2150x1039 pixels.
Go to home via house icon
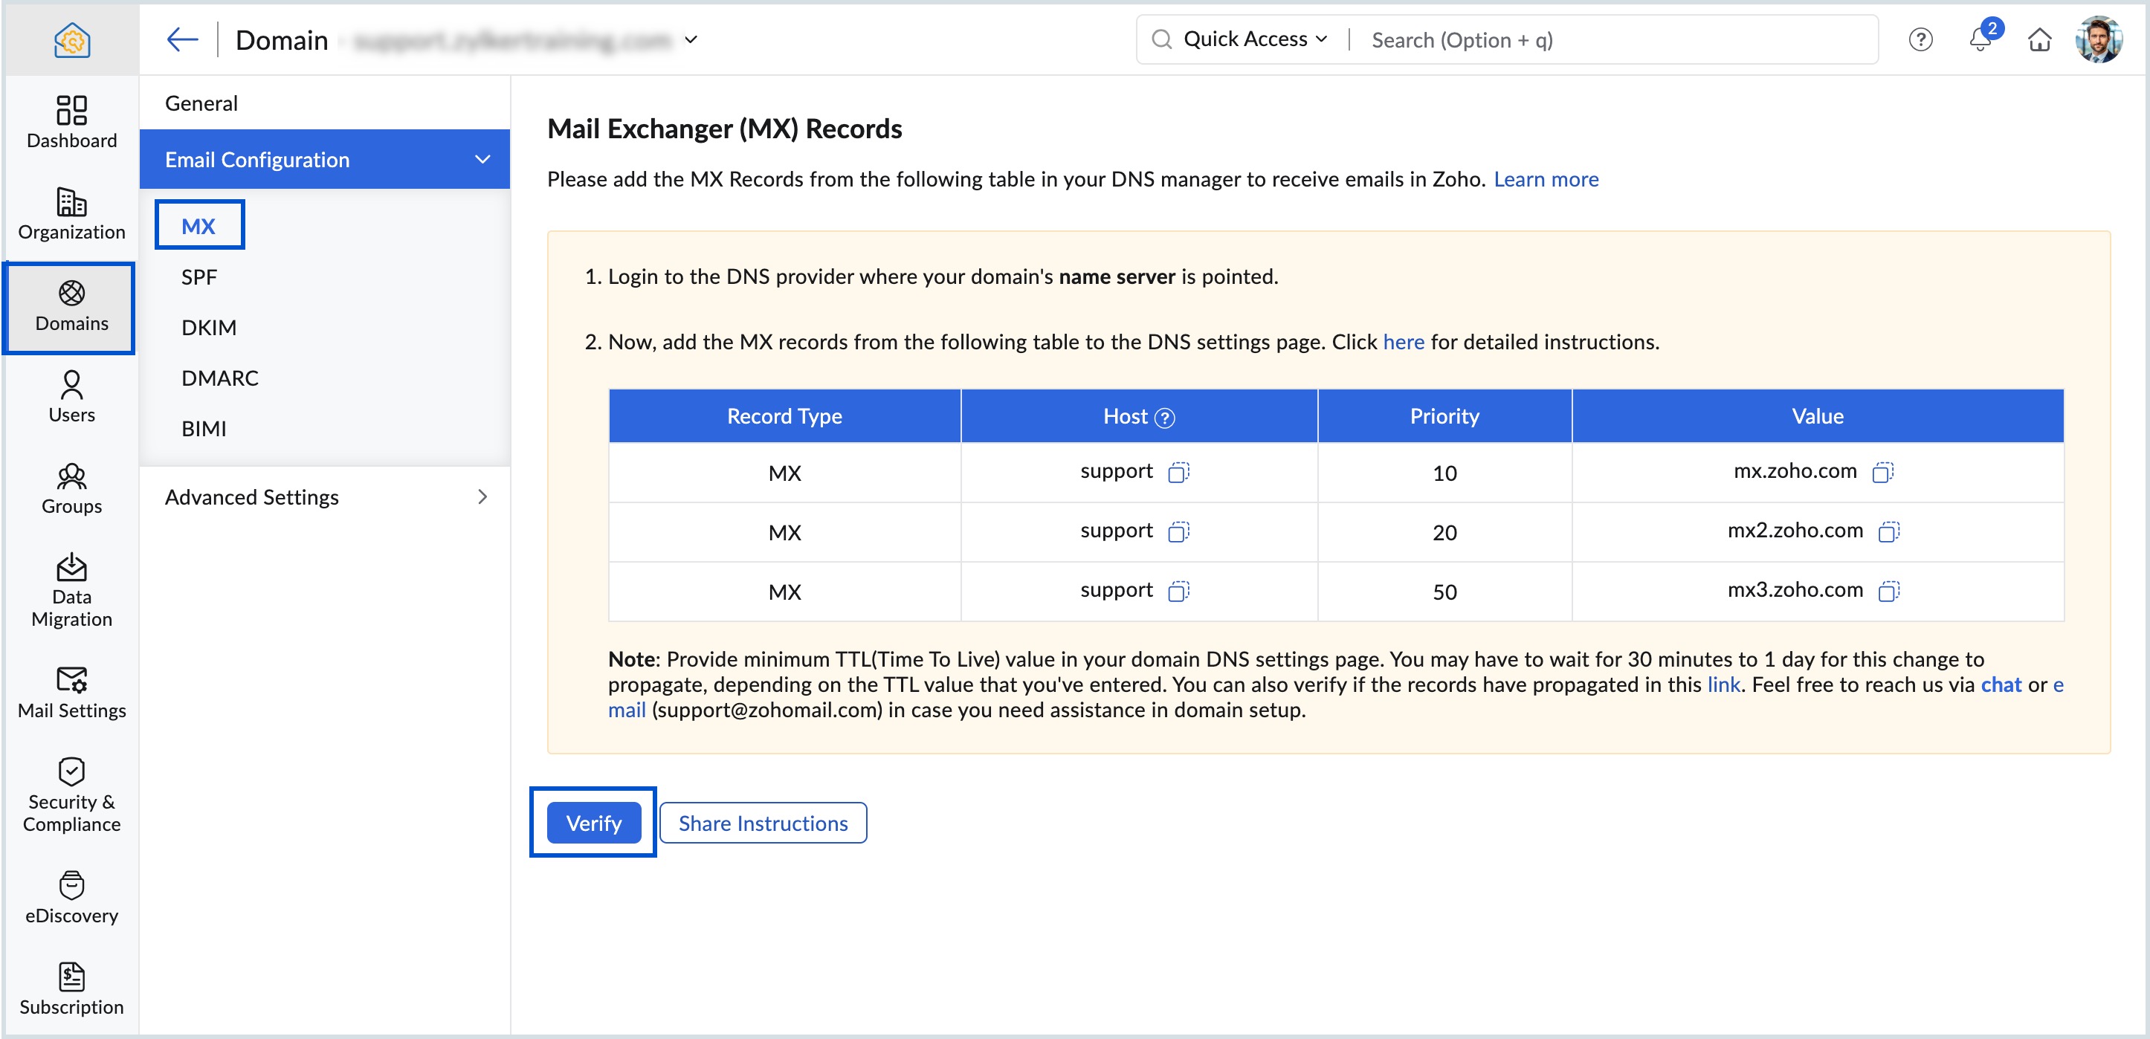[2039, 39]
